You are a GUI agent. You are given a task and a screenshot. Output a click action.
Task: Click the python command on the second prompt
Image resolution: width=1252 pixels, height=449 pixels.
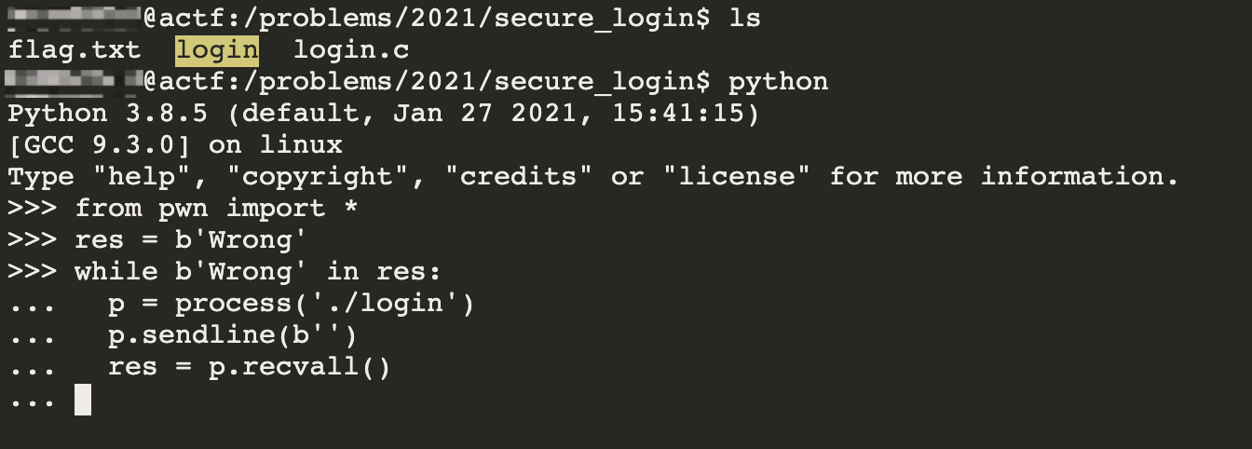pos(778,82)
